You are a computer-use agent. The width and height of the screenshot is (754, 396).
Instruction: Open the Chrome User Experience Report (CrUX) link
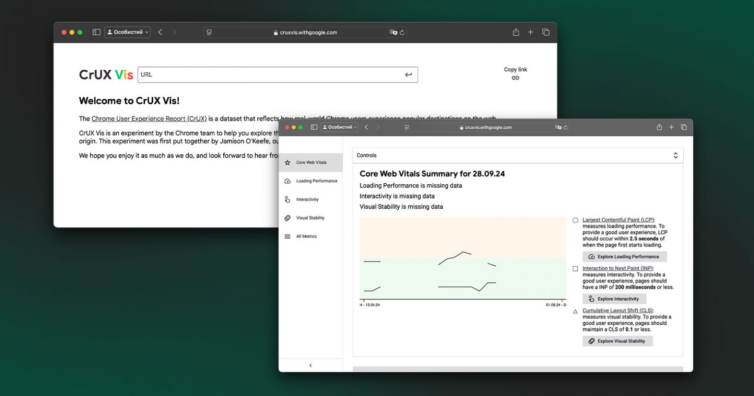(x=149, y=118)
